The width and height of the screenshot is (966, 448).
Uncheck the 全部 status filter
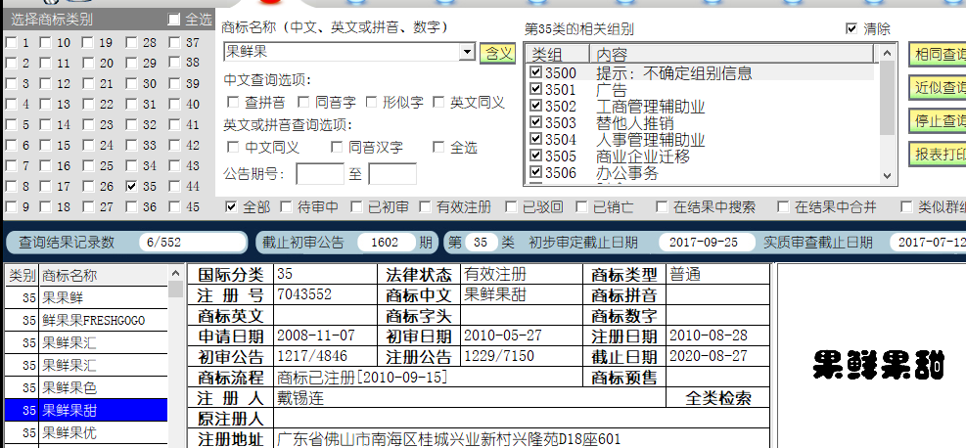tap(232, 206)
